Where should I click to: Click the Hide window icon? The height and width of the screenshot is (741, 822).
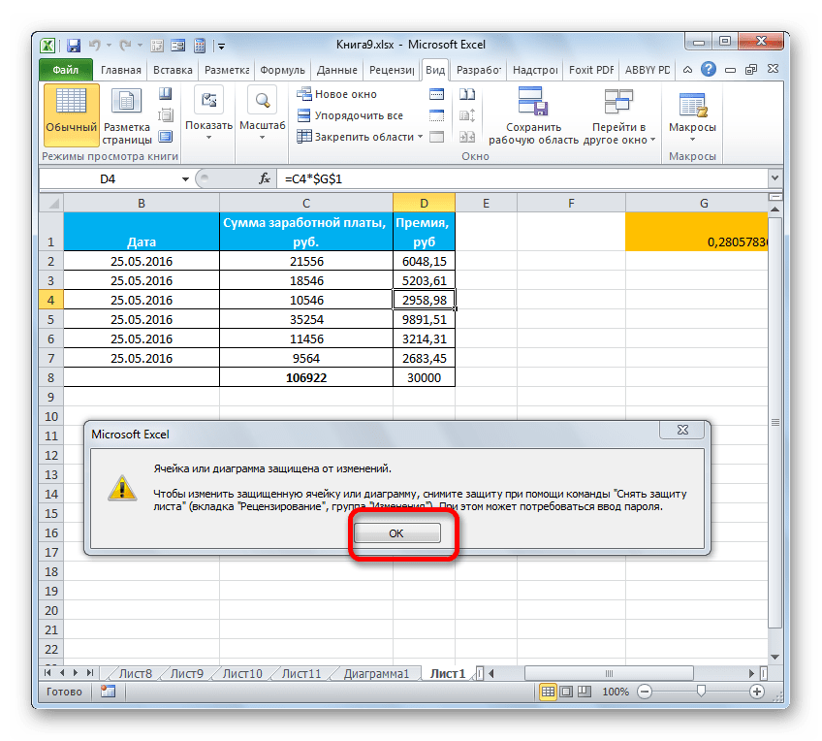point(436,115)
